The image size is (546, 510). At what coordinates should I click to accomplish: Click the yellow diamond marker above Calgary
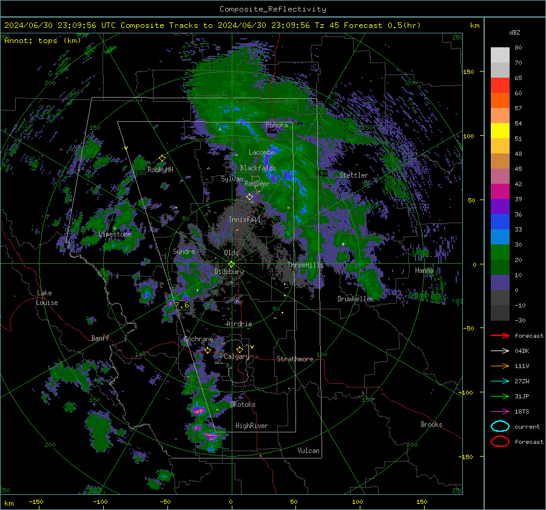pyautogui.click(x=240, y=349)
